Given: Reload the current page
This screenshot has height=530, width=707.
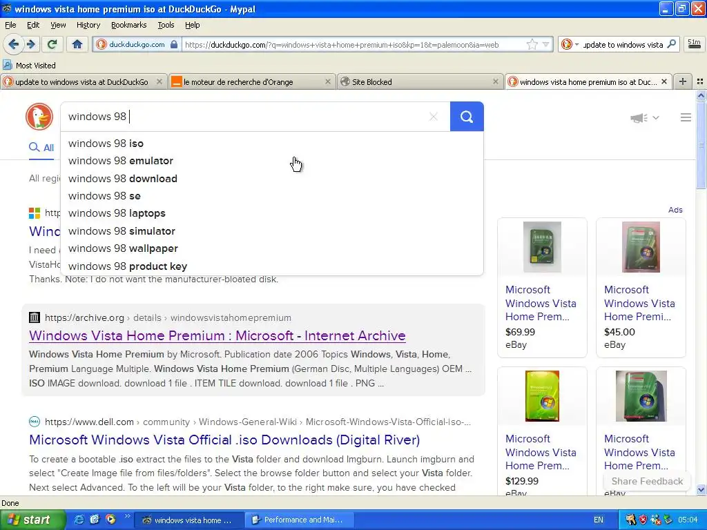Looking at the screenshot, I should 52,44.
